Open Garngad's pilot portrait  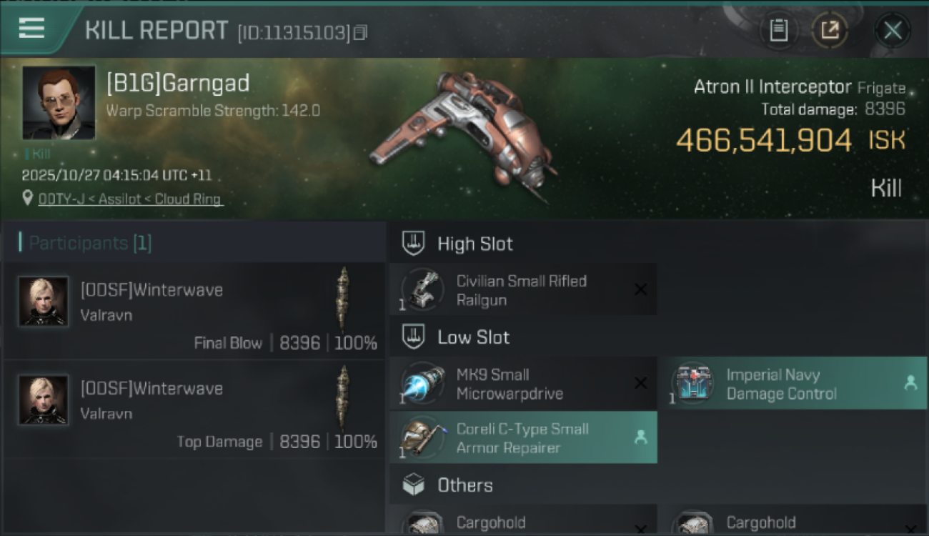coord(59,102)
